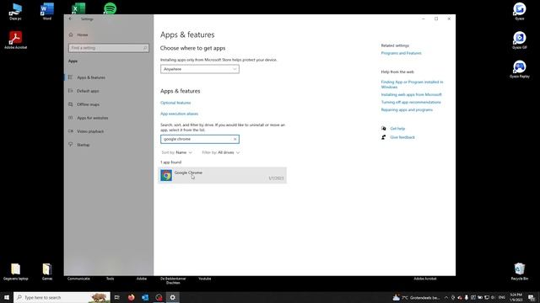Show hidden tray icons with the chevron
The height and width of the screenshot is (303, 540).
[x=446, y=297]
